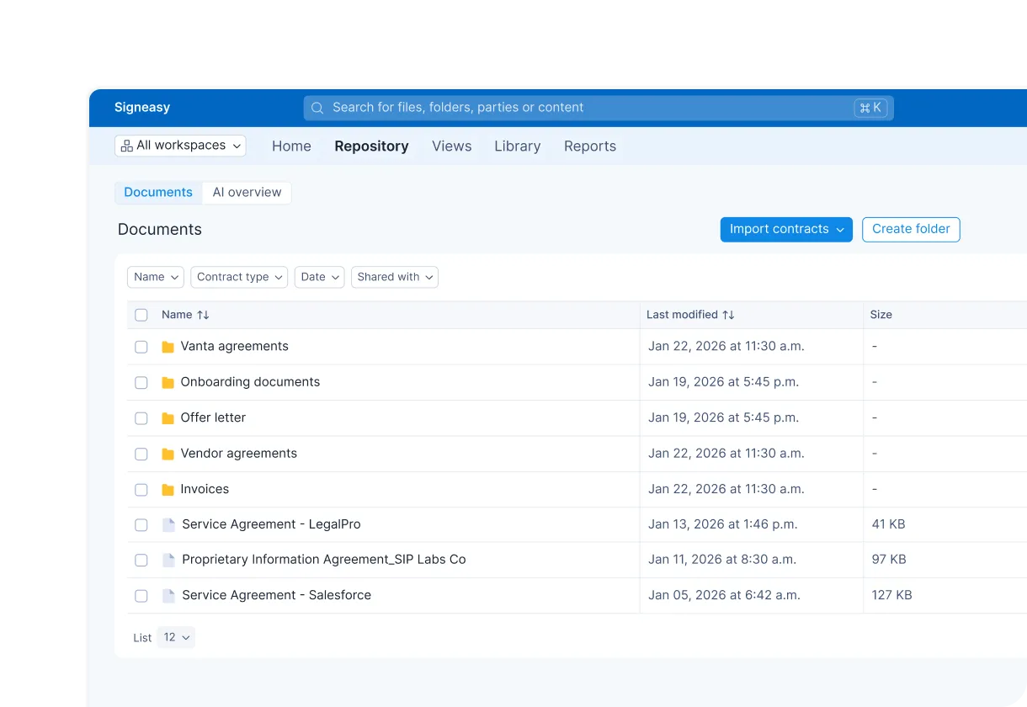1027x707 pixels.
Task: Check the Invoices row checkbox
Action: coord(141,489)
